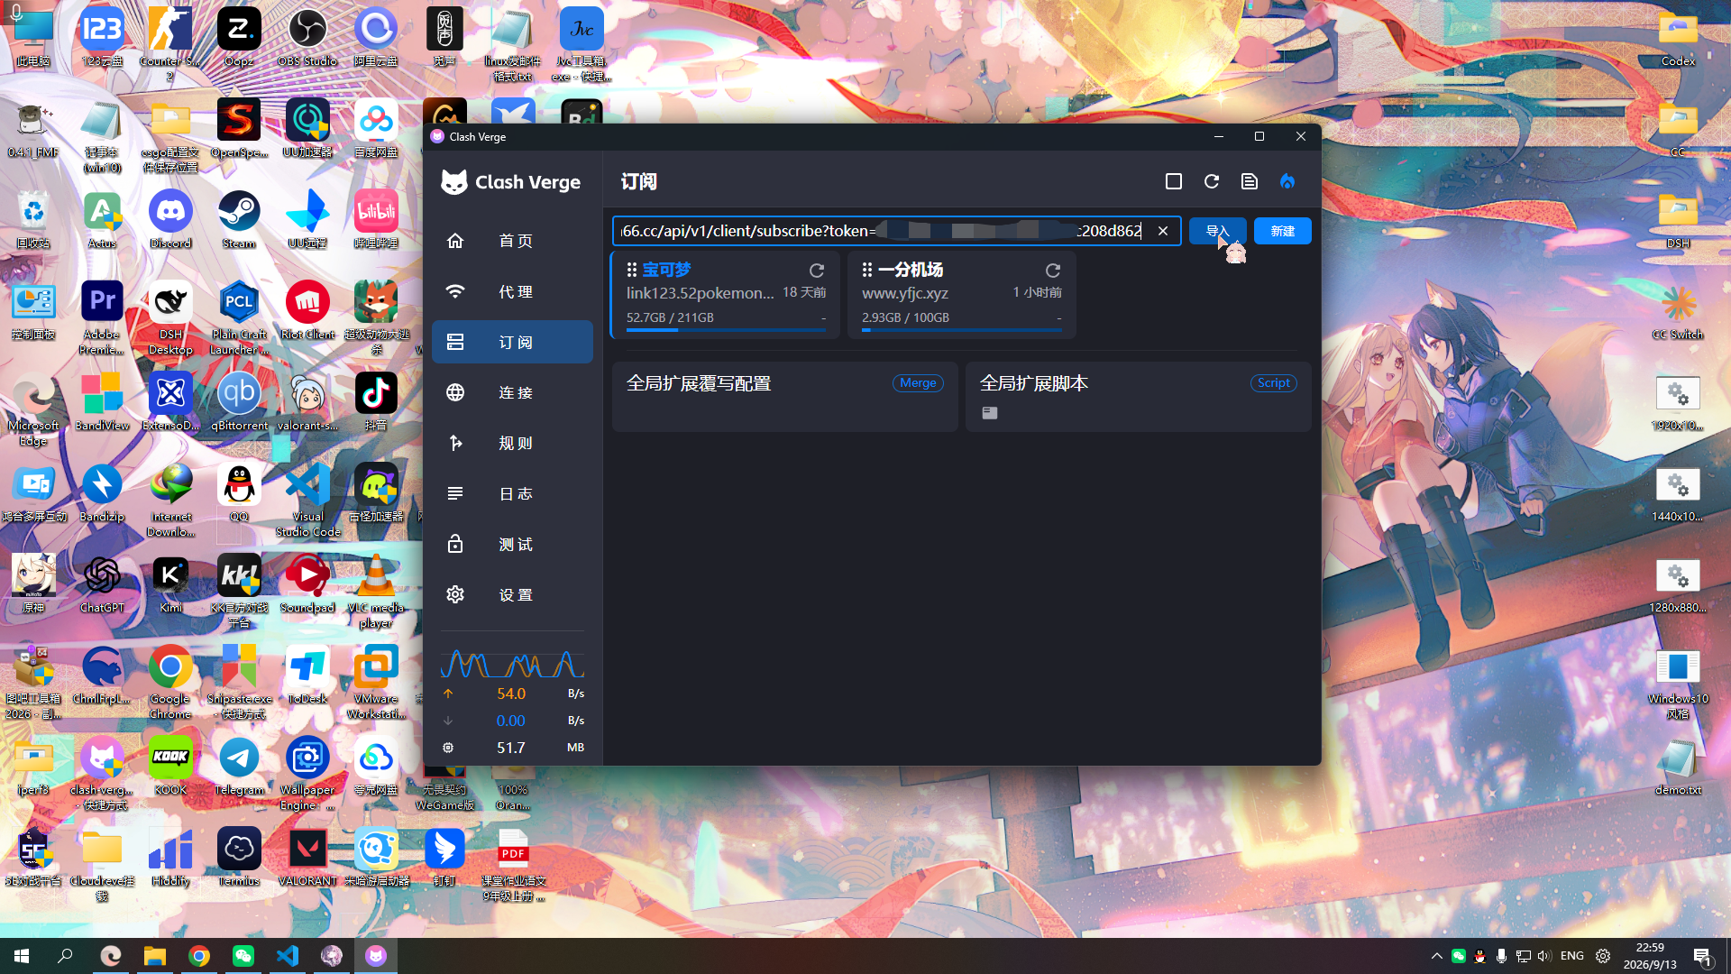This screenshot has height=974, width=1731.
Task: Click the blue flame icon in header
Action: coord(1287,182)
